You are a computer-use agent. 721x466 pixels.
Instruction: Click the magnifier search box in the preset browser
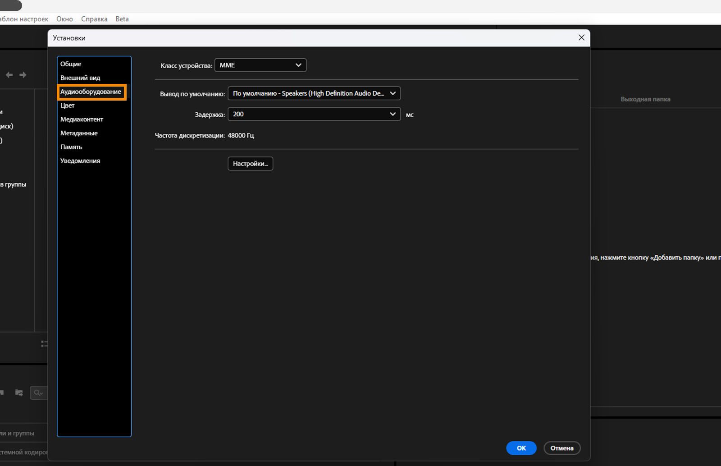[39, 393]
